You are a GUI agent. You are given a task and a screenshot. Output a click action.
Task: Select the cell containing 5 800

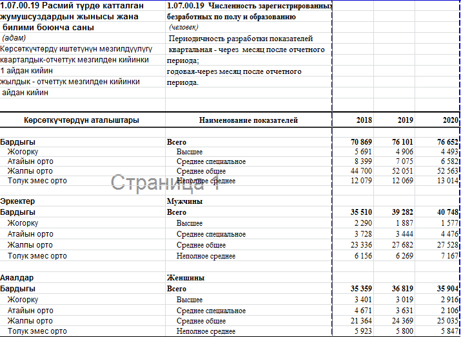(394, 331)
